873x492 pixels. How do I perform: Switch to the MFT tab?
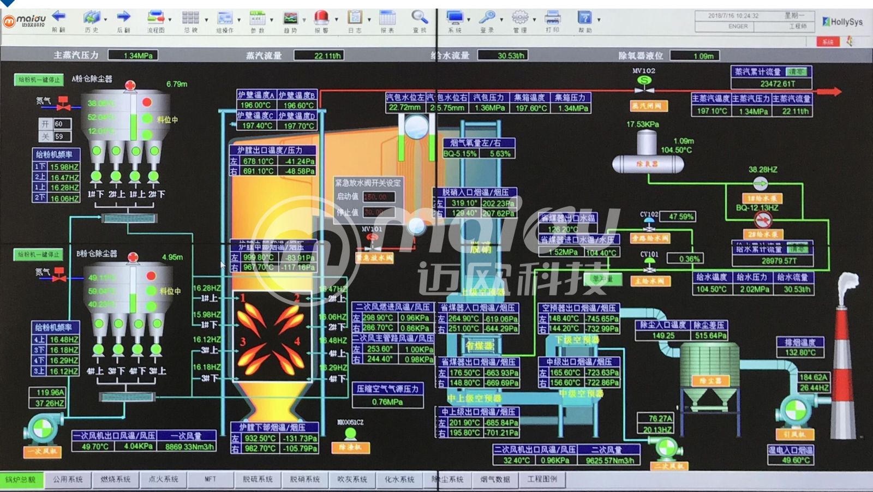click(210, 479)
